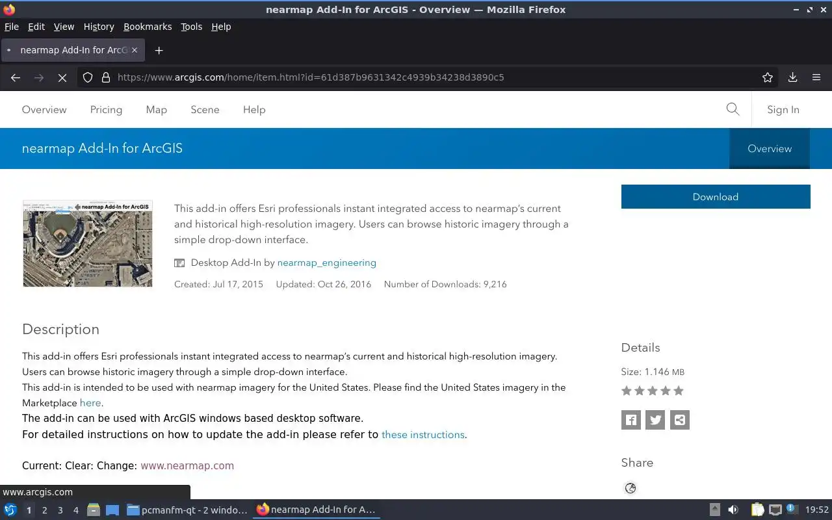Click the first rating star
The height and width of the screenshot is (520, 832).
(x=627, y=391)
